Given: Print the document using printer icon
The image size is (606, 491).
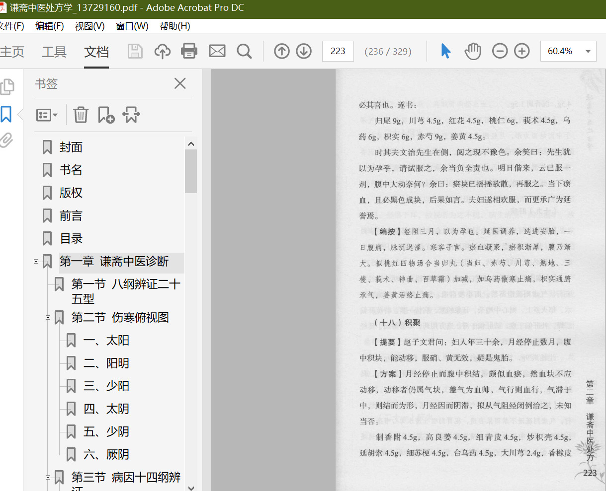Looking at the screenshot, I should (x=189, y=51).
